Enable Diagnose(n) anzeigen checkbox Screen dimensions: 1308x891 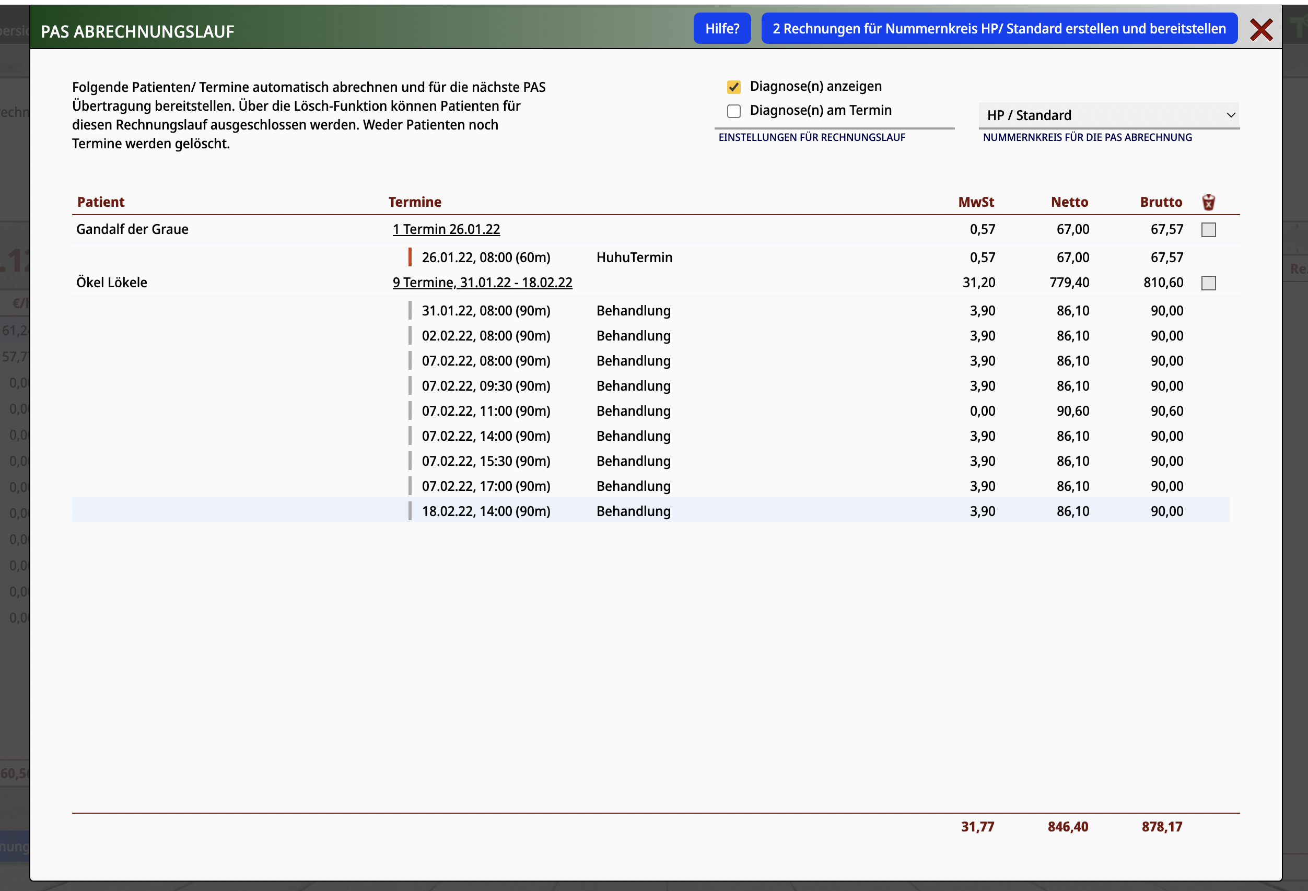coord(733,87)
